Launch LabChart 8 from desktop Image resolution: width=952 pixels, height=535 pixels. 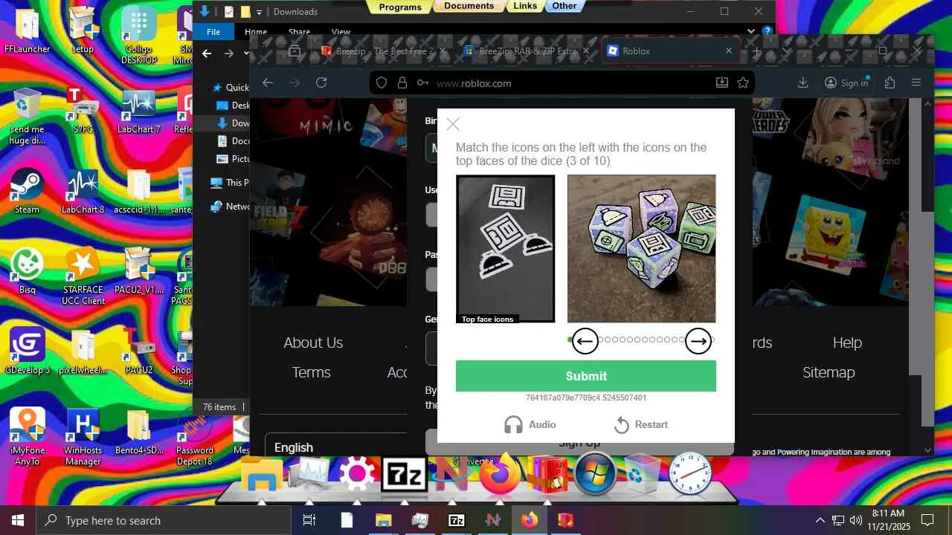[83, 192]
